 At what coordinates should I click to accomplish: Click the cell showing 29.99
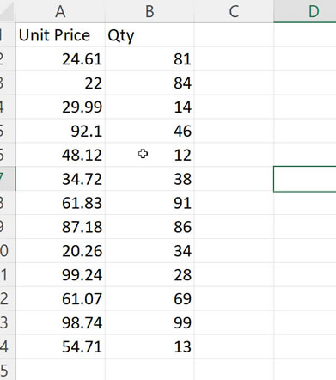pos(60,107)
